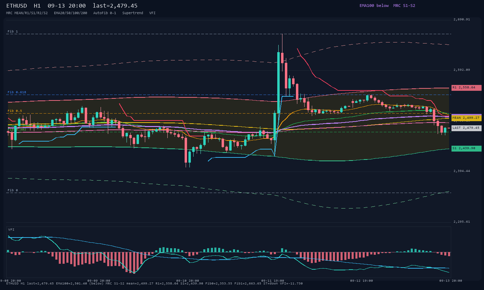Click the "Fib 0.5" level label
This screenshot has width=484, height=290.
15,111
